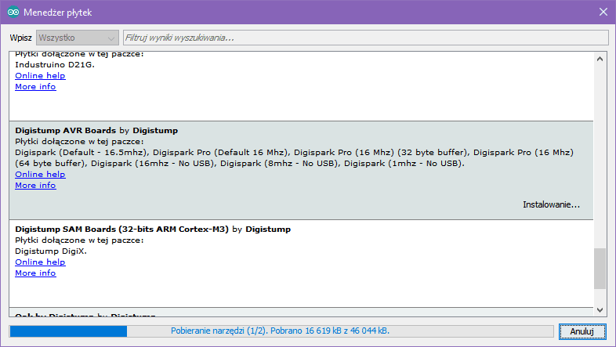Open More info for Digistump AVR Boards
The height and width of the screenshot is (347, 616).
(x=35, y=186)
